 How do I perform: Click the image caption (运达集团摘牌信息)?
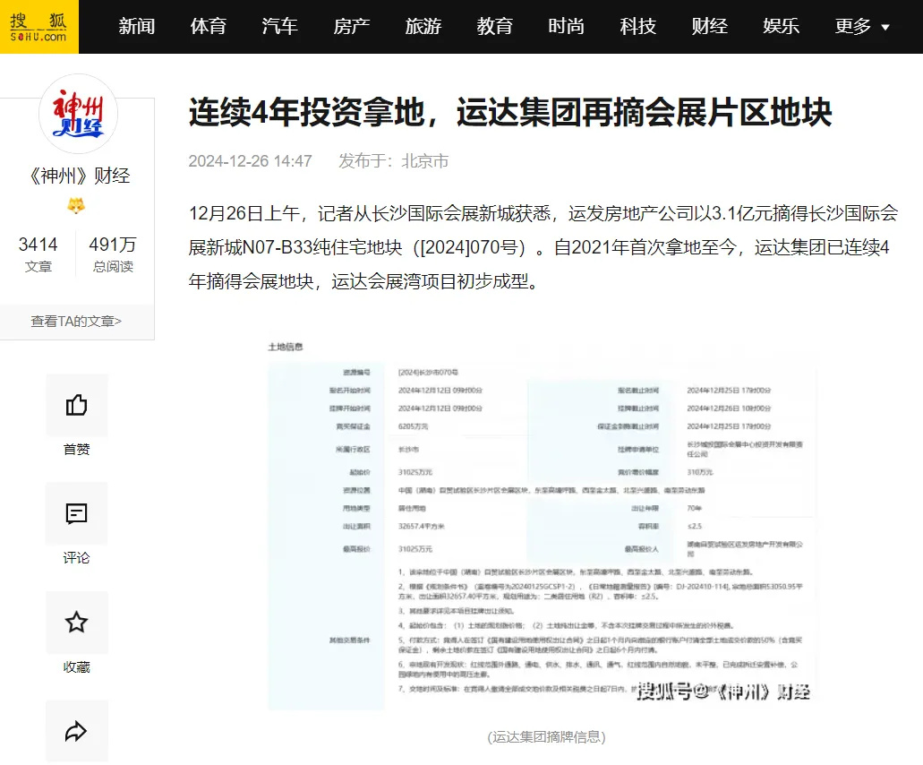click(x=546, y=737)
